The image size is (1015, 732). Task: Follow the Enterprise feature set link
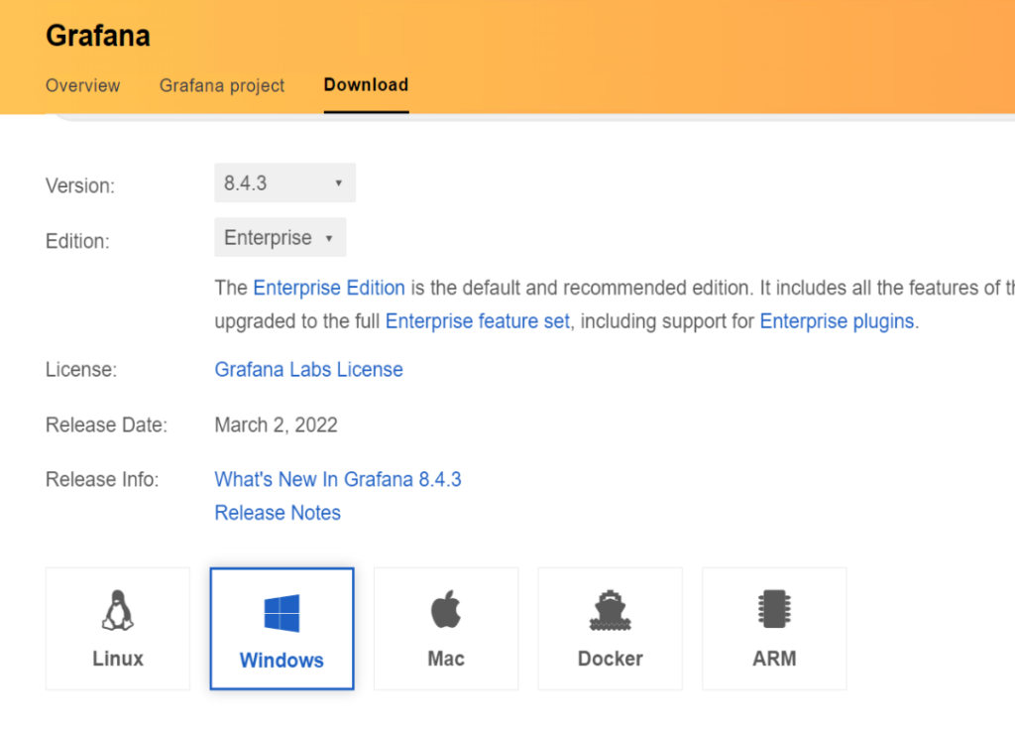coord(478,321)
